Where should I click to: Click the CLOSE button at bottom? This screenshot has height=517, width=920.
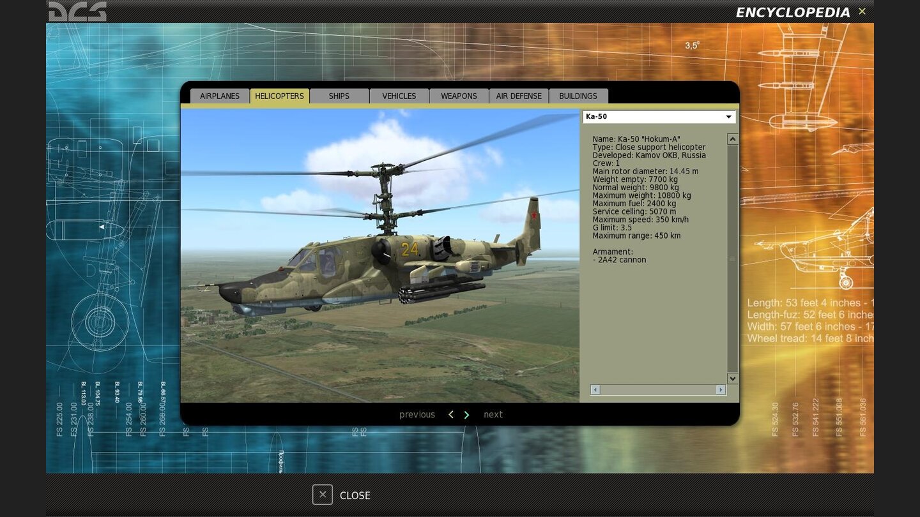point(342,495)
